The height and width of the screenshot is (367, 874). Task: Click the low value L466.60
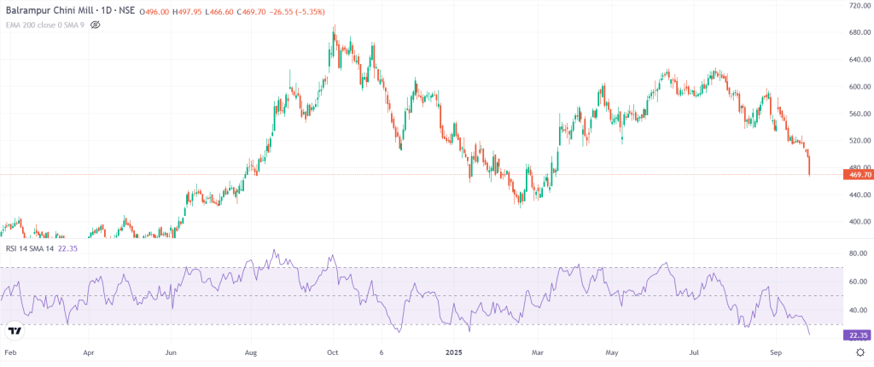click(x=218, y=12)
